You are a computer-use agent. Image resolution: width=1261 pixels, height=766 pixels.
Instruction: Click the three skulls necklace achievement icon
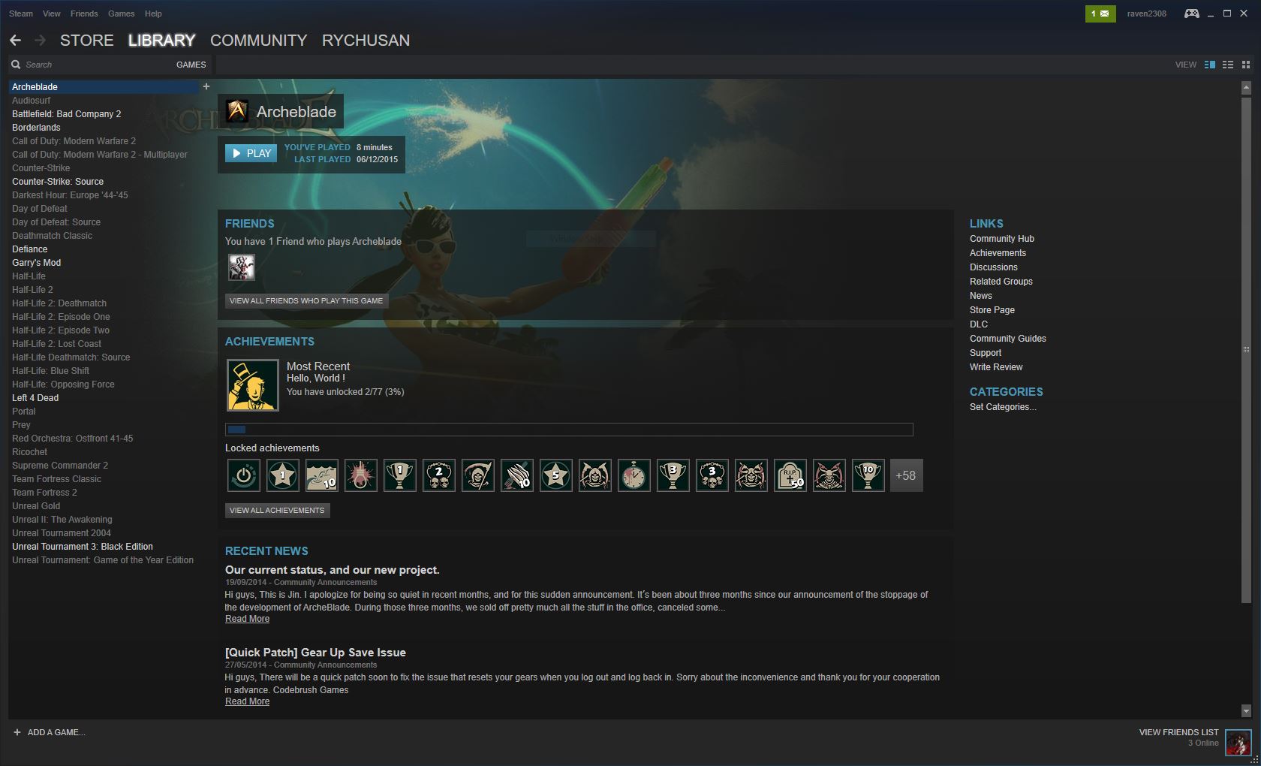click(x=712, y=475)
